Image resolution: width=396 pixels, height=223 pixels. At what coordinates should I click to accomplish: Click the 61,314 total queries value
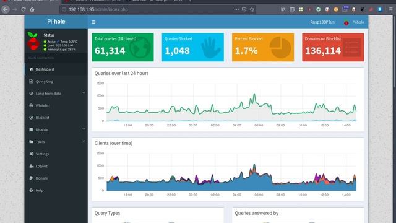(x=110, y=51)
